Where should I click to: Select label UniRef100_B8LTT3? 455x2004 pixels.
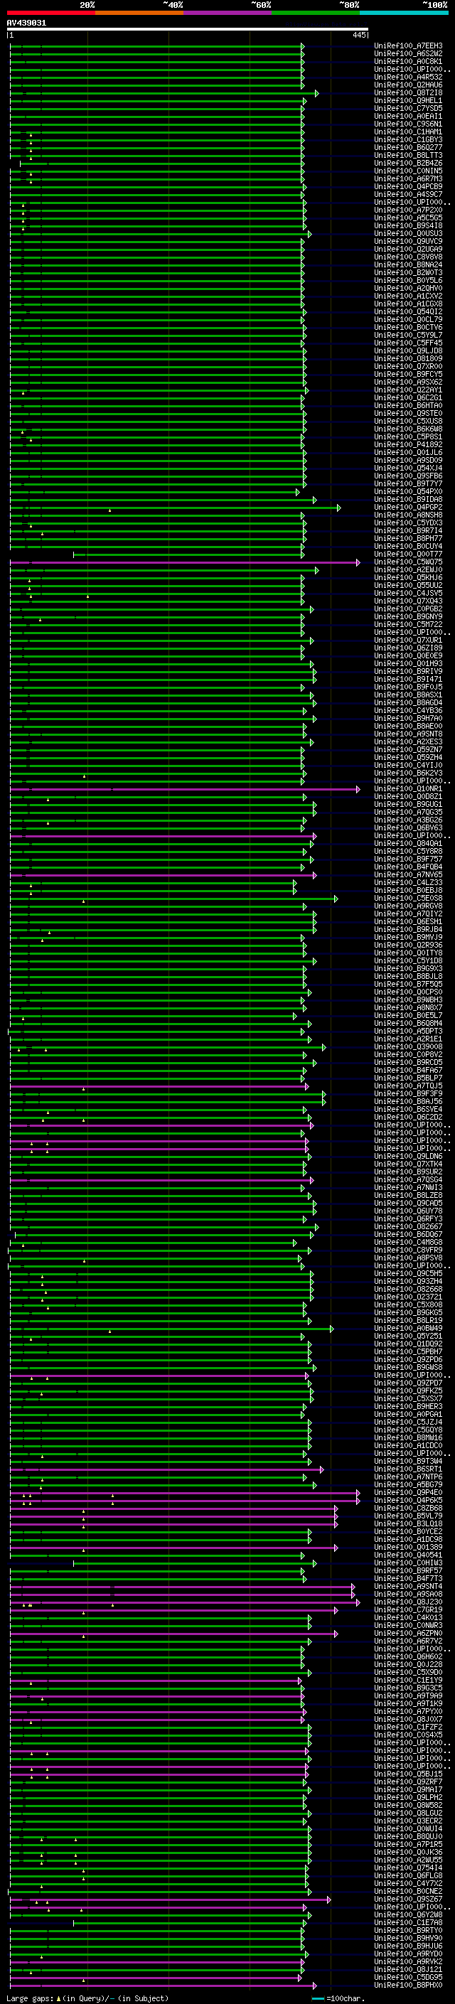coord(408,155)
